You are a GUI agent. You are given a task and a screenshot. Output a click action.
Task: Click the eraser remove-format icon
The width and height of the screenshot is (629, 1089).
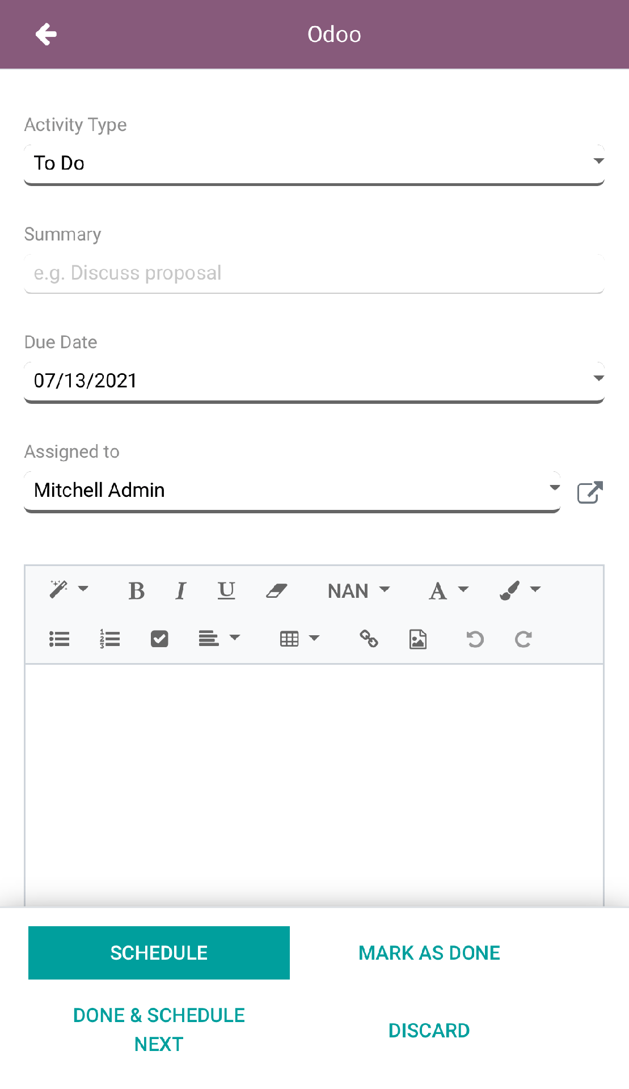[x=277, y=591]
